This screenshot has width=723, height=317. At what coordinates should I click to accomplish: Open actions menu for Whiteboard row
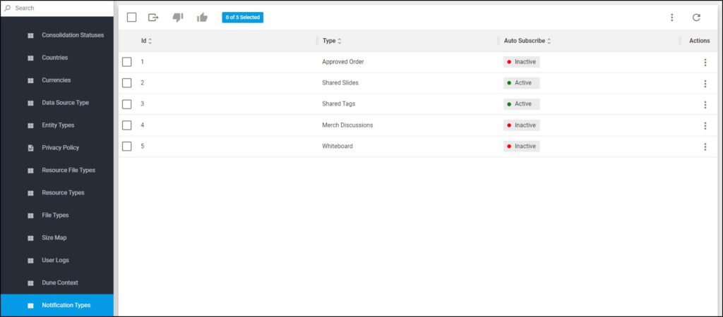pyautogui.click(x=705, y=147)
